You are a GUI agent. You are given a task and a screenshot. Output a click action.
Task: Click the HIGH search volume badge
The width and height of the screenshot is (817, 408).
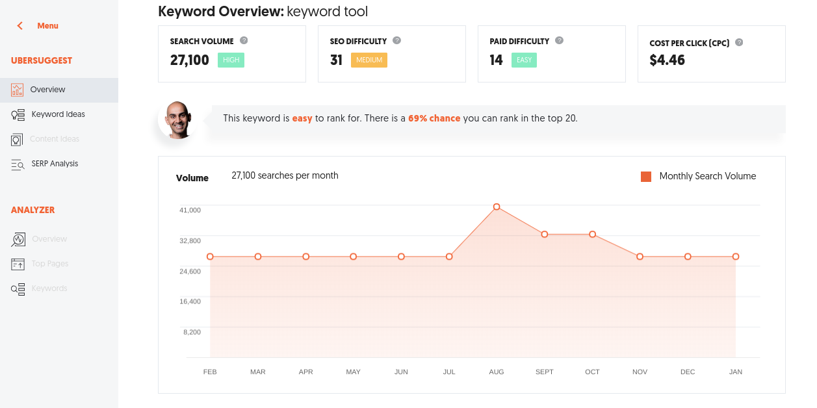coord(231,60)
